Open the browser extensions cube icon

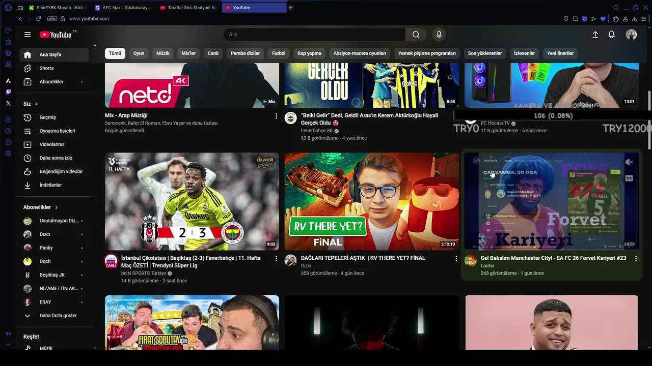(x=616, y=19)
